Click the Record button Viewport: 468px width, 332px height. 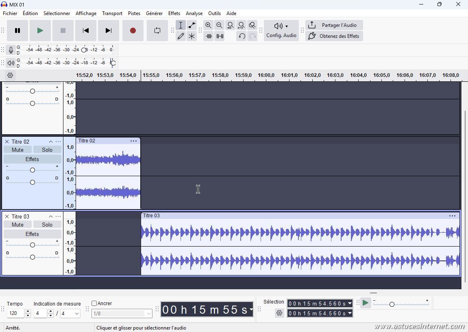coord(133,31)
